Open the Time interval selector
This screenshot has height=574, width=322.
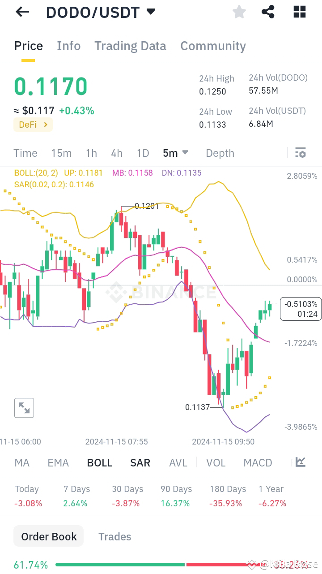point(25,153)
